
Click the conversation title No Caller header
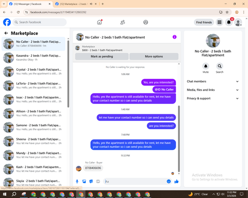point(115,37)
